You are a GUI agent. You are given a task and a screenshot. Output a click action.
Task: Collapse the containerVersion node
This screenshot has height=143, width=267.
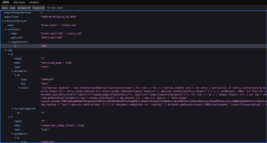click(2, 21)
